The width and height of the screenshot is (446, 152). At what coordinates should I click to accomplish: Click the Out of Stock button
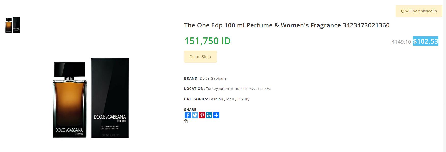click(200, 56)
